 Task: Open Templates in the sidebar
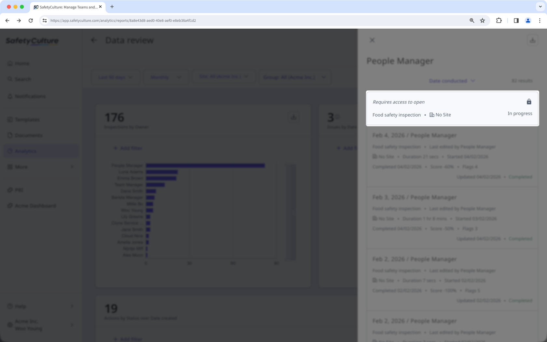point(41,120)
